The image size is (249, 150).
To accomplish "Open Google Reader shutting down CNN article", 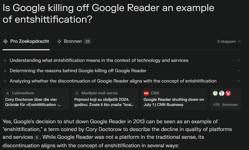I will tap(174, 99).
